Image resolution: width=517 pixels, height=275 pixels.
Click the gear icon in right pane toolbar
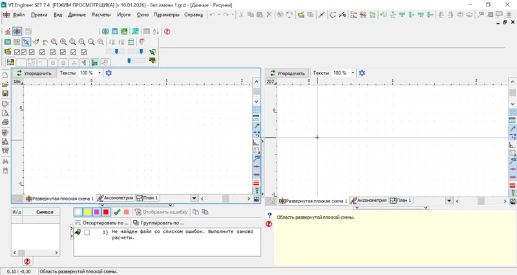click(x=362, y=73)
